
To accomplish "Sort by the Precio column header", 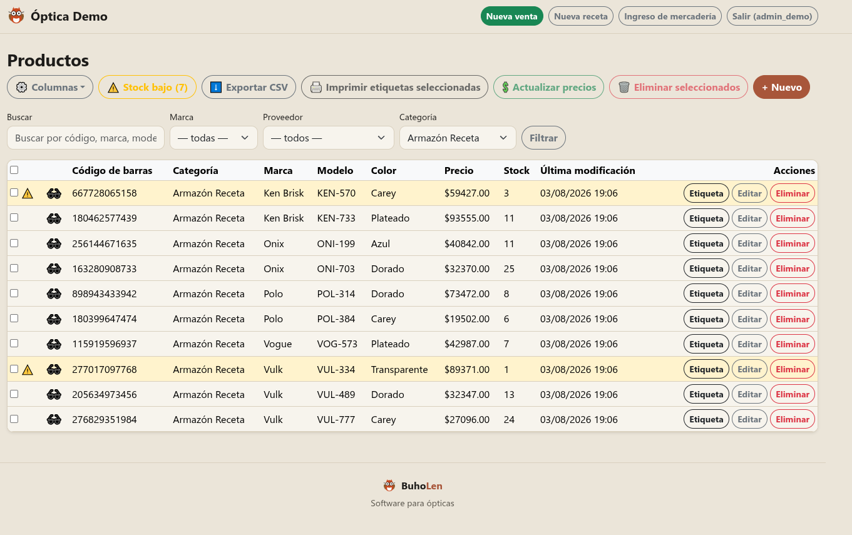I will pos(459,170).
